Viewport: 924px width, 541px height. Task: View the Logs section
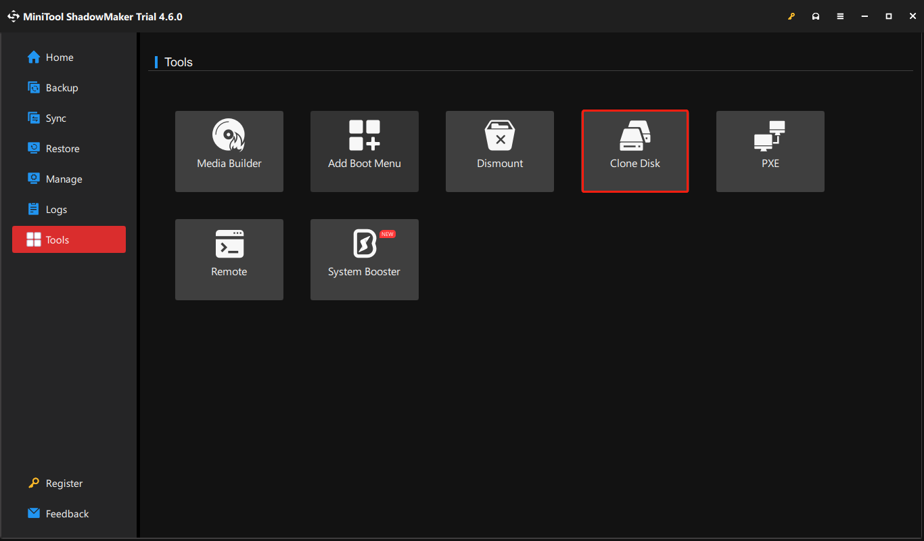pyautogui.click(x=69, y=210)
